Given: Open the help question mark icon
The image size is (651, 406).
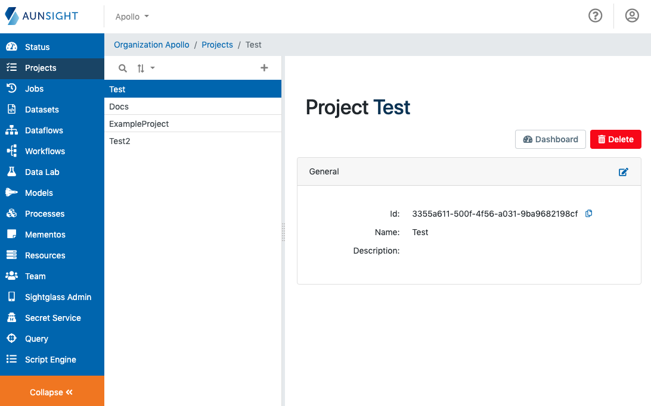Looking at the screenshot, I should (596, 15).
